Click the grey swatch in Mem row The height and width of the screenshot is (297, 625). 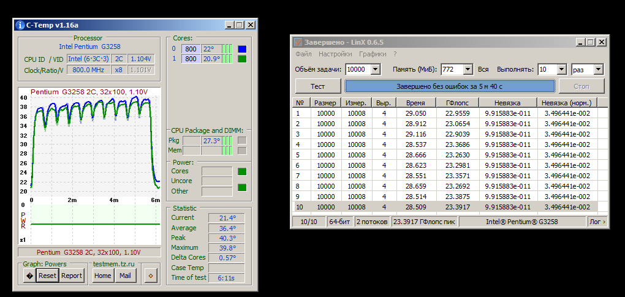click(242, 151)
